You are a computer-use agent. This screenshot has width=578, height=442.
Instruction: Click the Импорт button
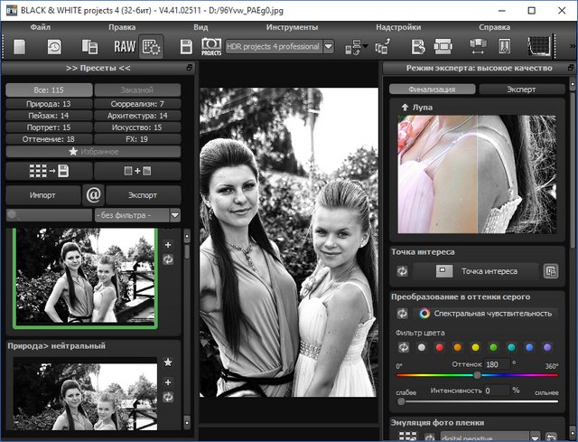pyautogui.click(x=42, y=193)
